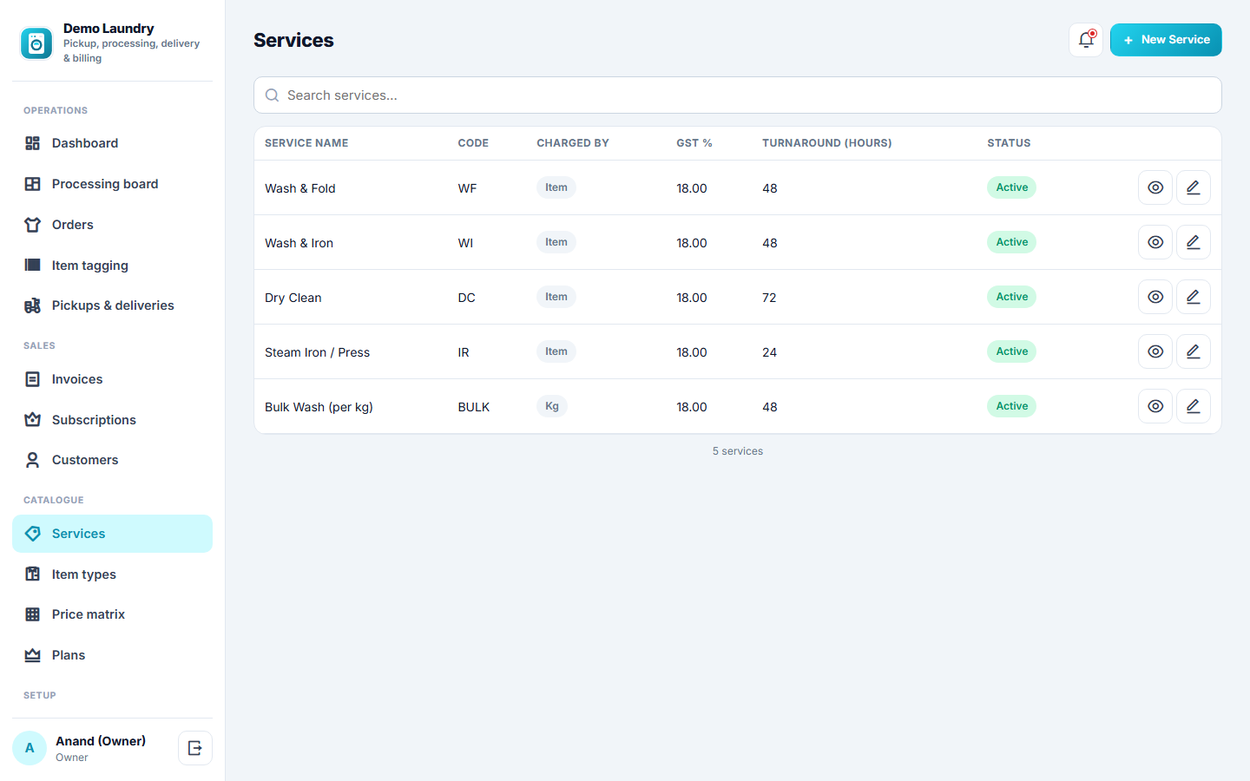Open the Subscriptions section
Screen dimensions: 1250x781
[112, 420]
